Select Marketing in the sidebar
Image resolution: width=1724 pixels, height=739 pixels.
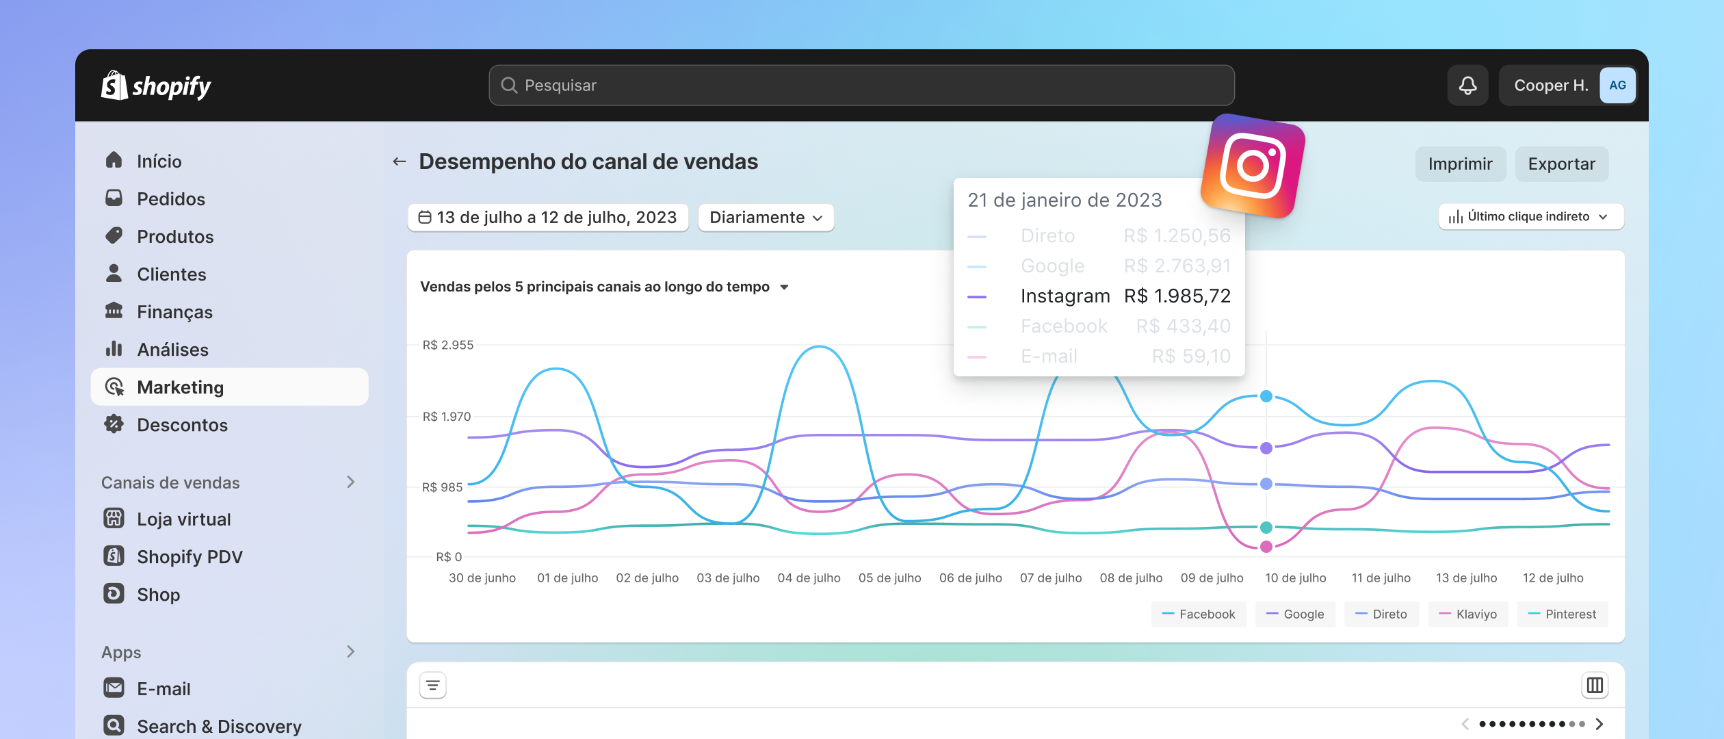229,387
